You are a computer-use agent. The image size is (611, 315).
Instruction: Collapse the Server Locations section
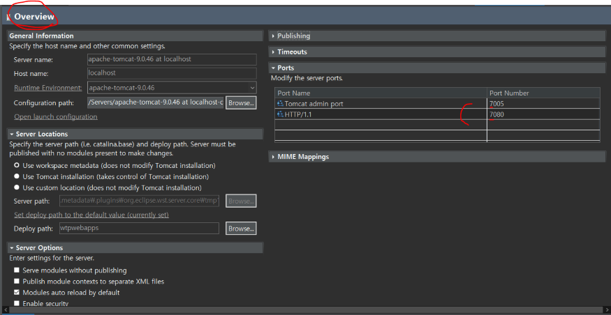point(12,135)
